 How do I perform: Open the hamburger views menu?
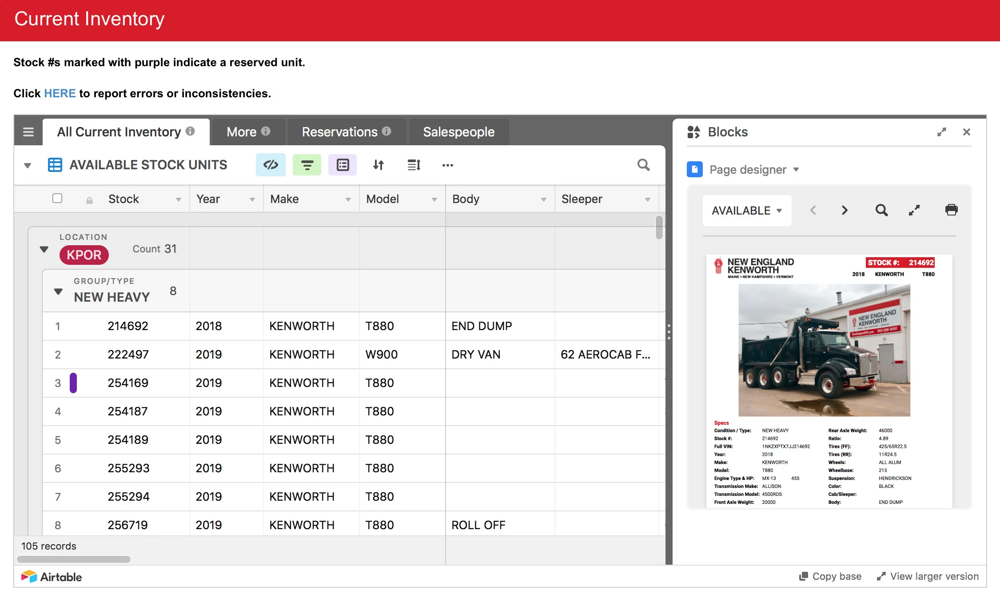(x=28, y=132)
